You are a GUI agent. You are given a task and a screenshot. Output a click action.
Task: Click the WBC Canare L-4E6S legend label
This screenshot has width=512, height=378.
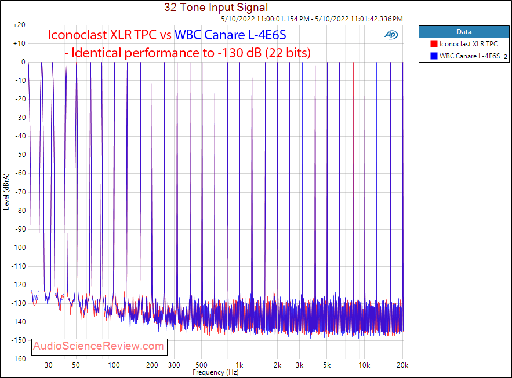pyautogui.click(x=470, y=56)
